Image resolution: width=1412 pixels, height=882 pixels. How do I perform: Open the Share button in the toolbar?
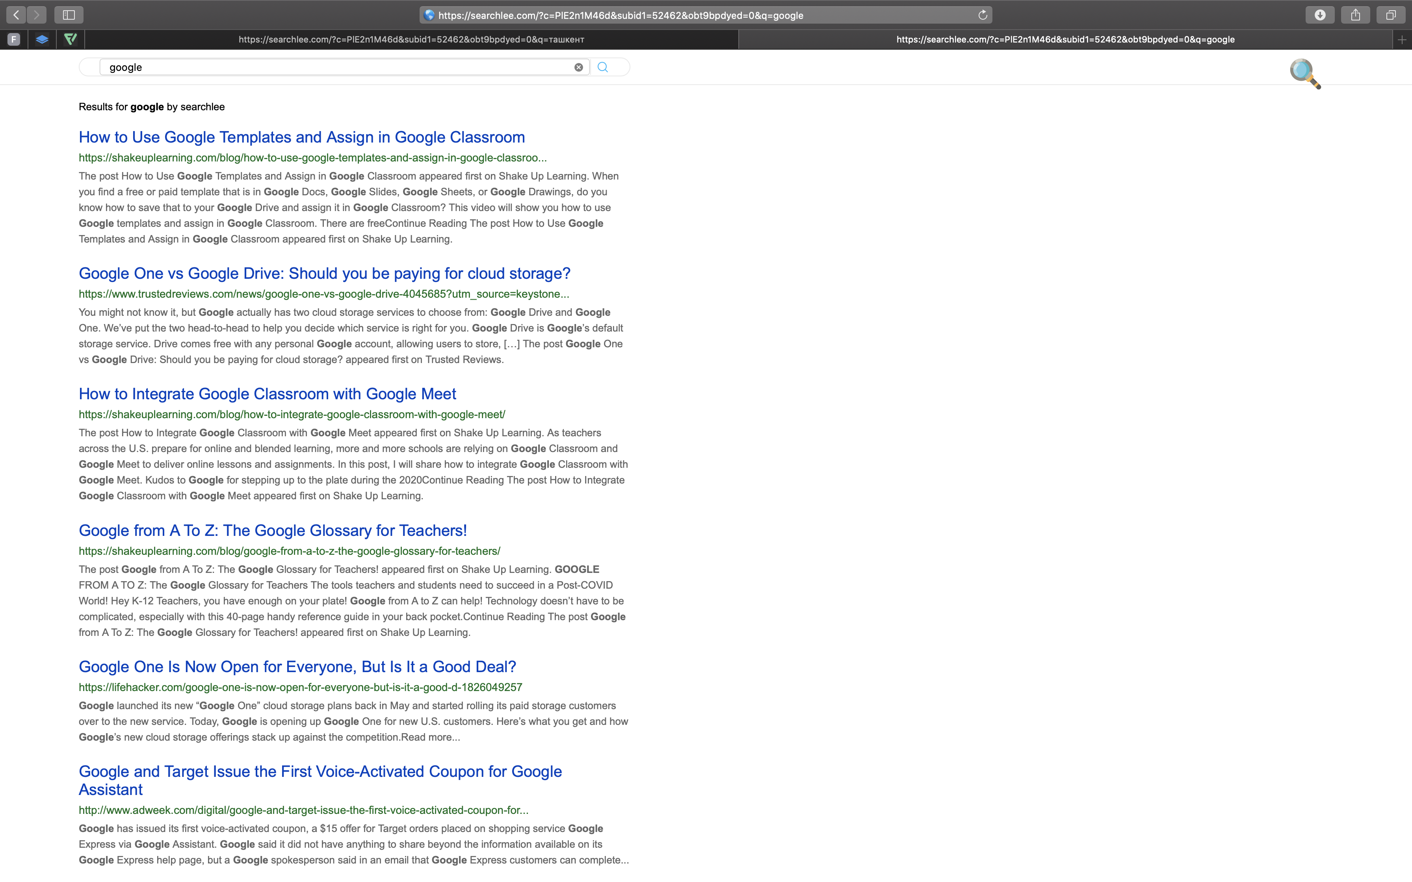(1355, 15)
